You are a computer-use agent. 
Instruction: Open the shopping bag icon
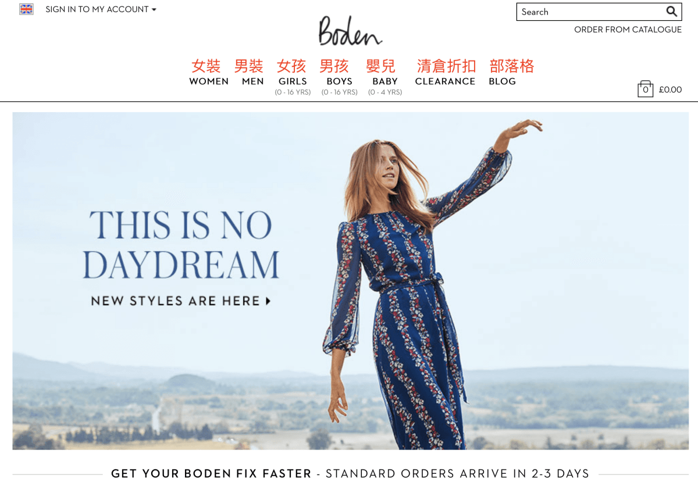click(x=645, y=89)
